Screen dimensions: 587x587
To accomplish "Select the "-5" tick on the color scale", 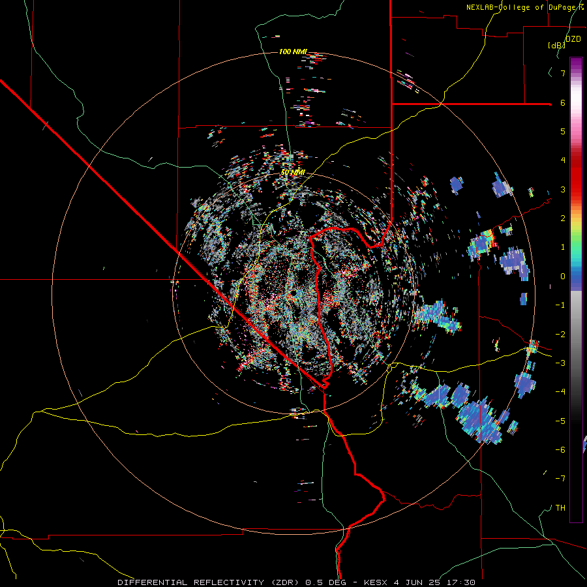I will [x=560, y=421].
